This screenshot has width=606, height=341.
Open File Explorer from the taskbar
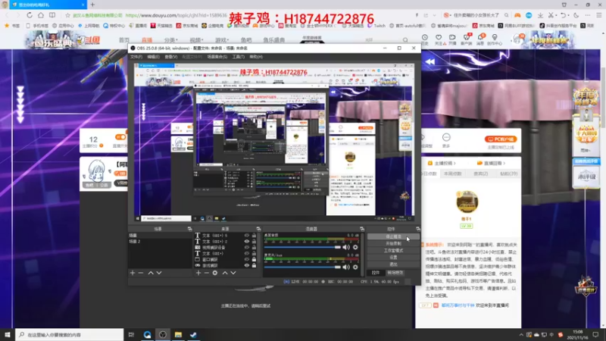(x=178, y=334)
